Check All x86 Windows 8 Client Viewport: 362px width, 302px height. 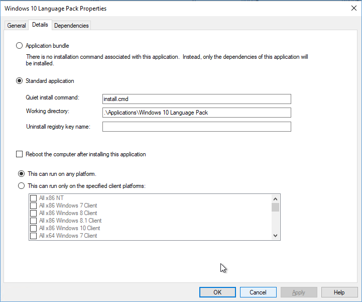[34, 213]
